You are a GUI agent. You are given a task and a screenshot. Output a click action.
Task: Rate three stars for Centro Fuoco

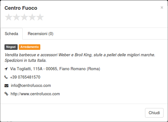tap(24, 17)
